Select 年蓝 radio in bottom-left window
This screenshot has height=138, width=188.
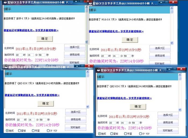click(x=33, y=130)
